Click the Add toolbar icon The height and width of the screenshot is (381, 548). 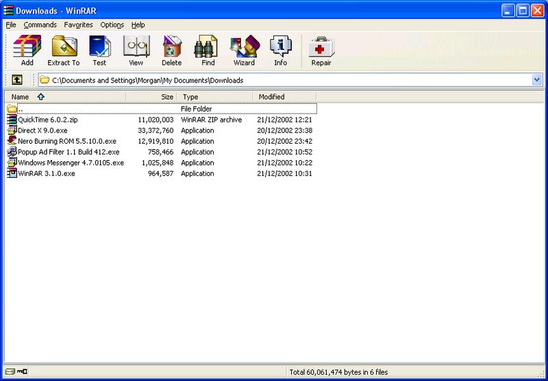pyautogui.click(x=27, y=51)
